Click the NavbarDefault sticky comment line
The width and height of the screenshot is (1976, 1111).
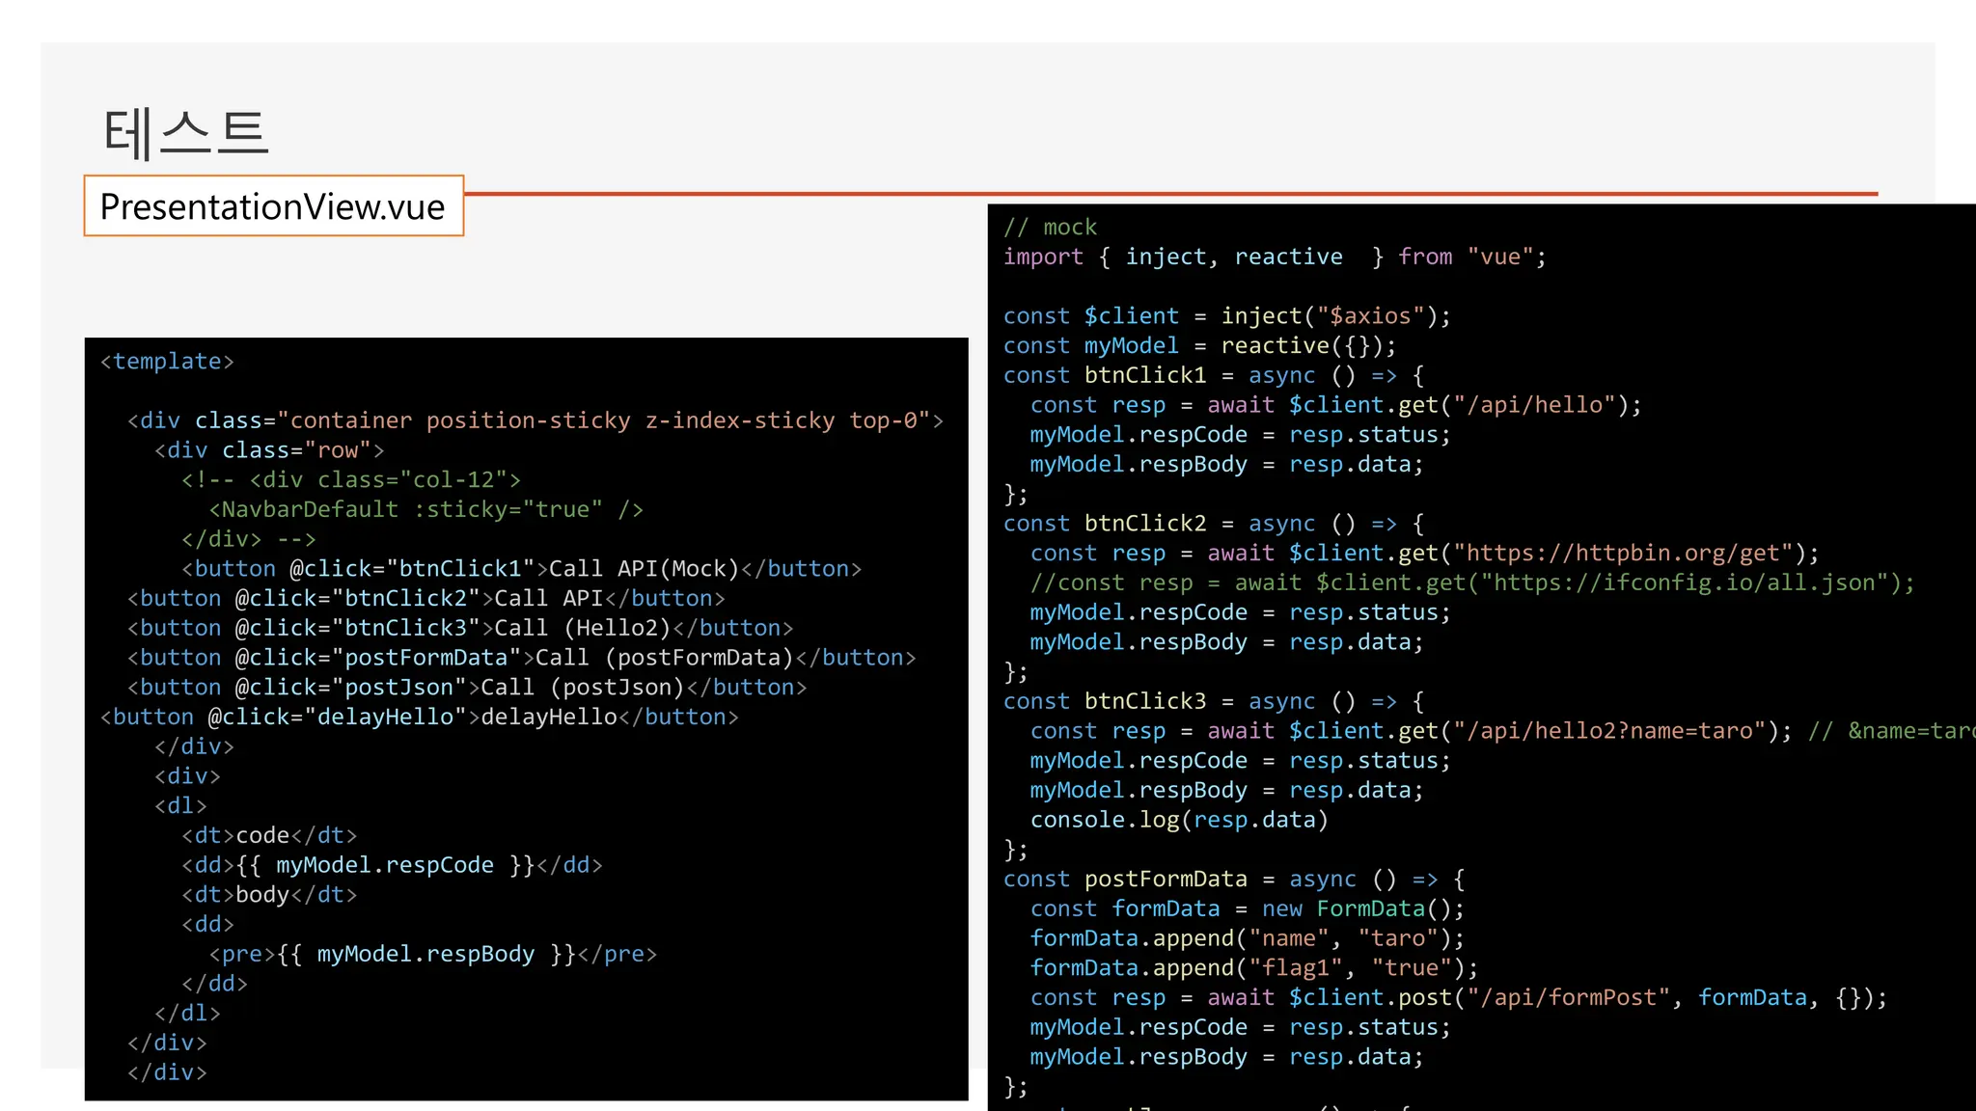pyautogui.click(x=425, y=509)
